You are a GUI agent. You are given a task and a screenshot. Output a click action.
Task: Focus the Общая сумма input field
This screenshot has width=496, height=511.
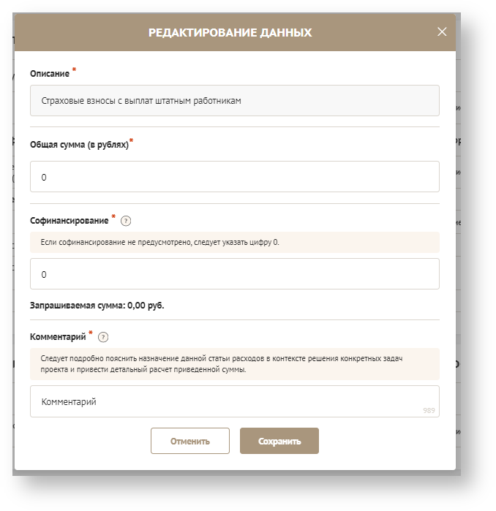234,177
